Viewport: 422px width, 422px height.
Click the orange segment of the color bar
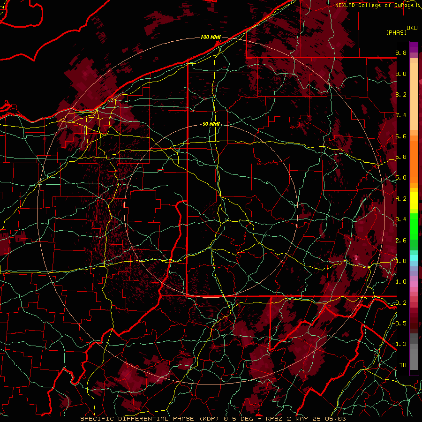pos(414,160)
